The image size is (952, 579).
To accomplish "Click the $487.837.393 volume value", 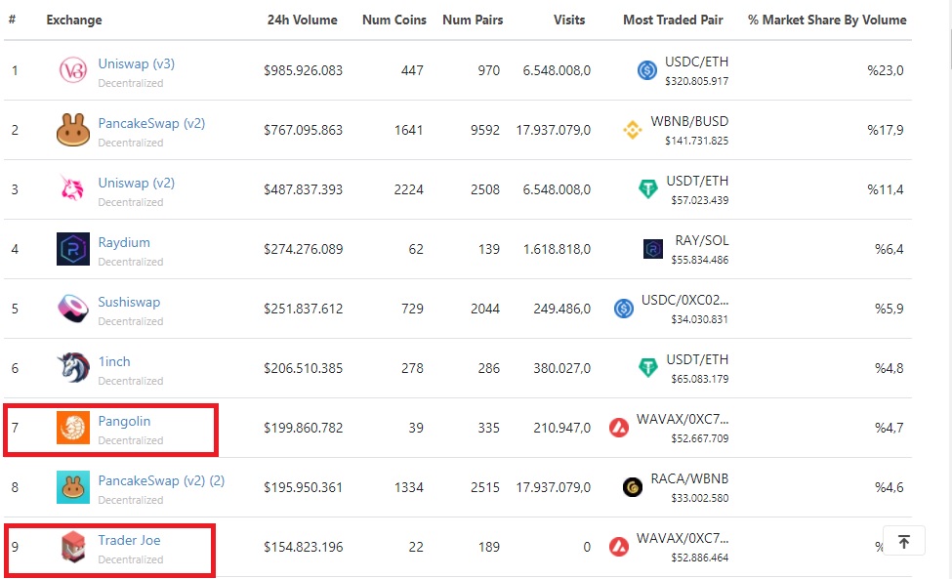I will pyautogui.click(x=303, y=189).
